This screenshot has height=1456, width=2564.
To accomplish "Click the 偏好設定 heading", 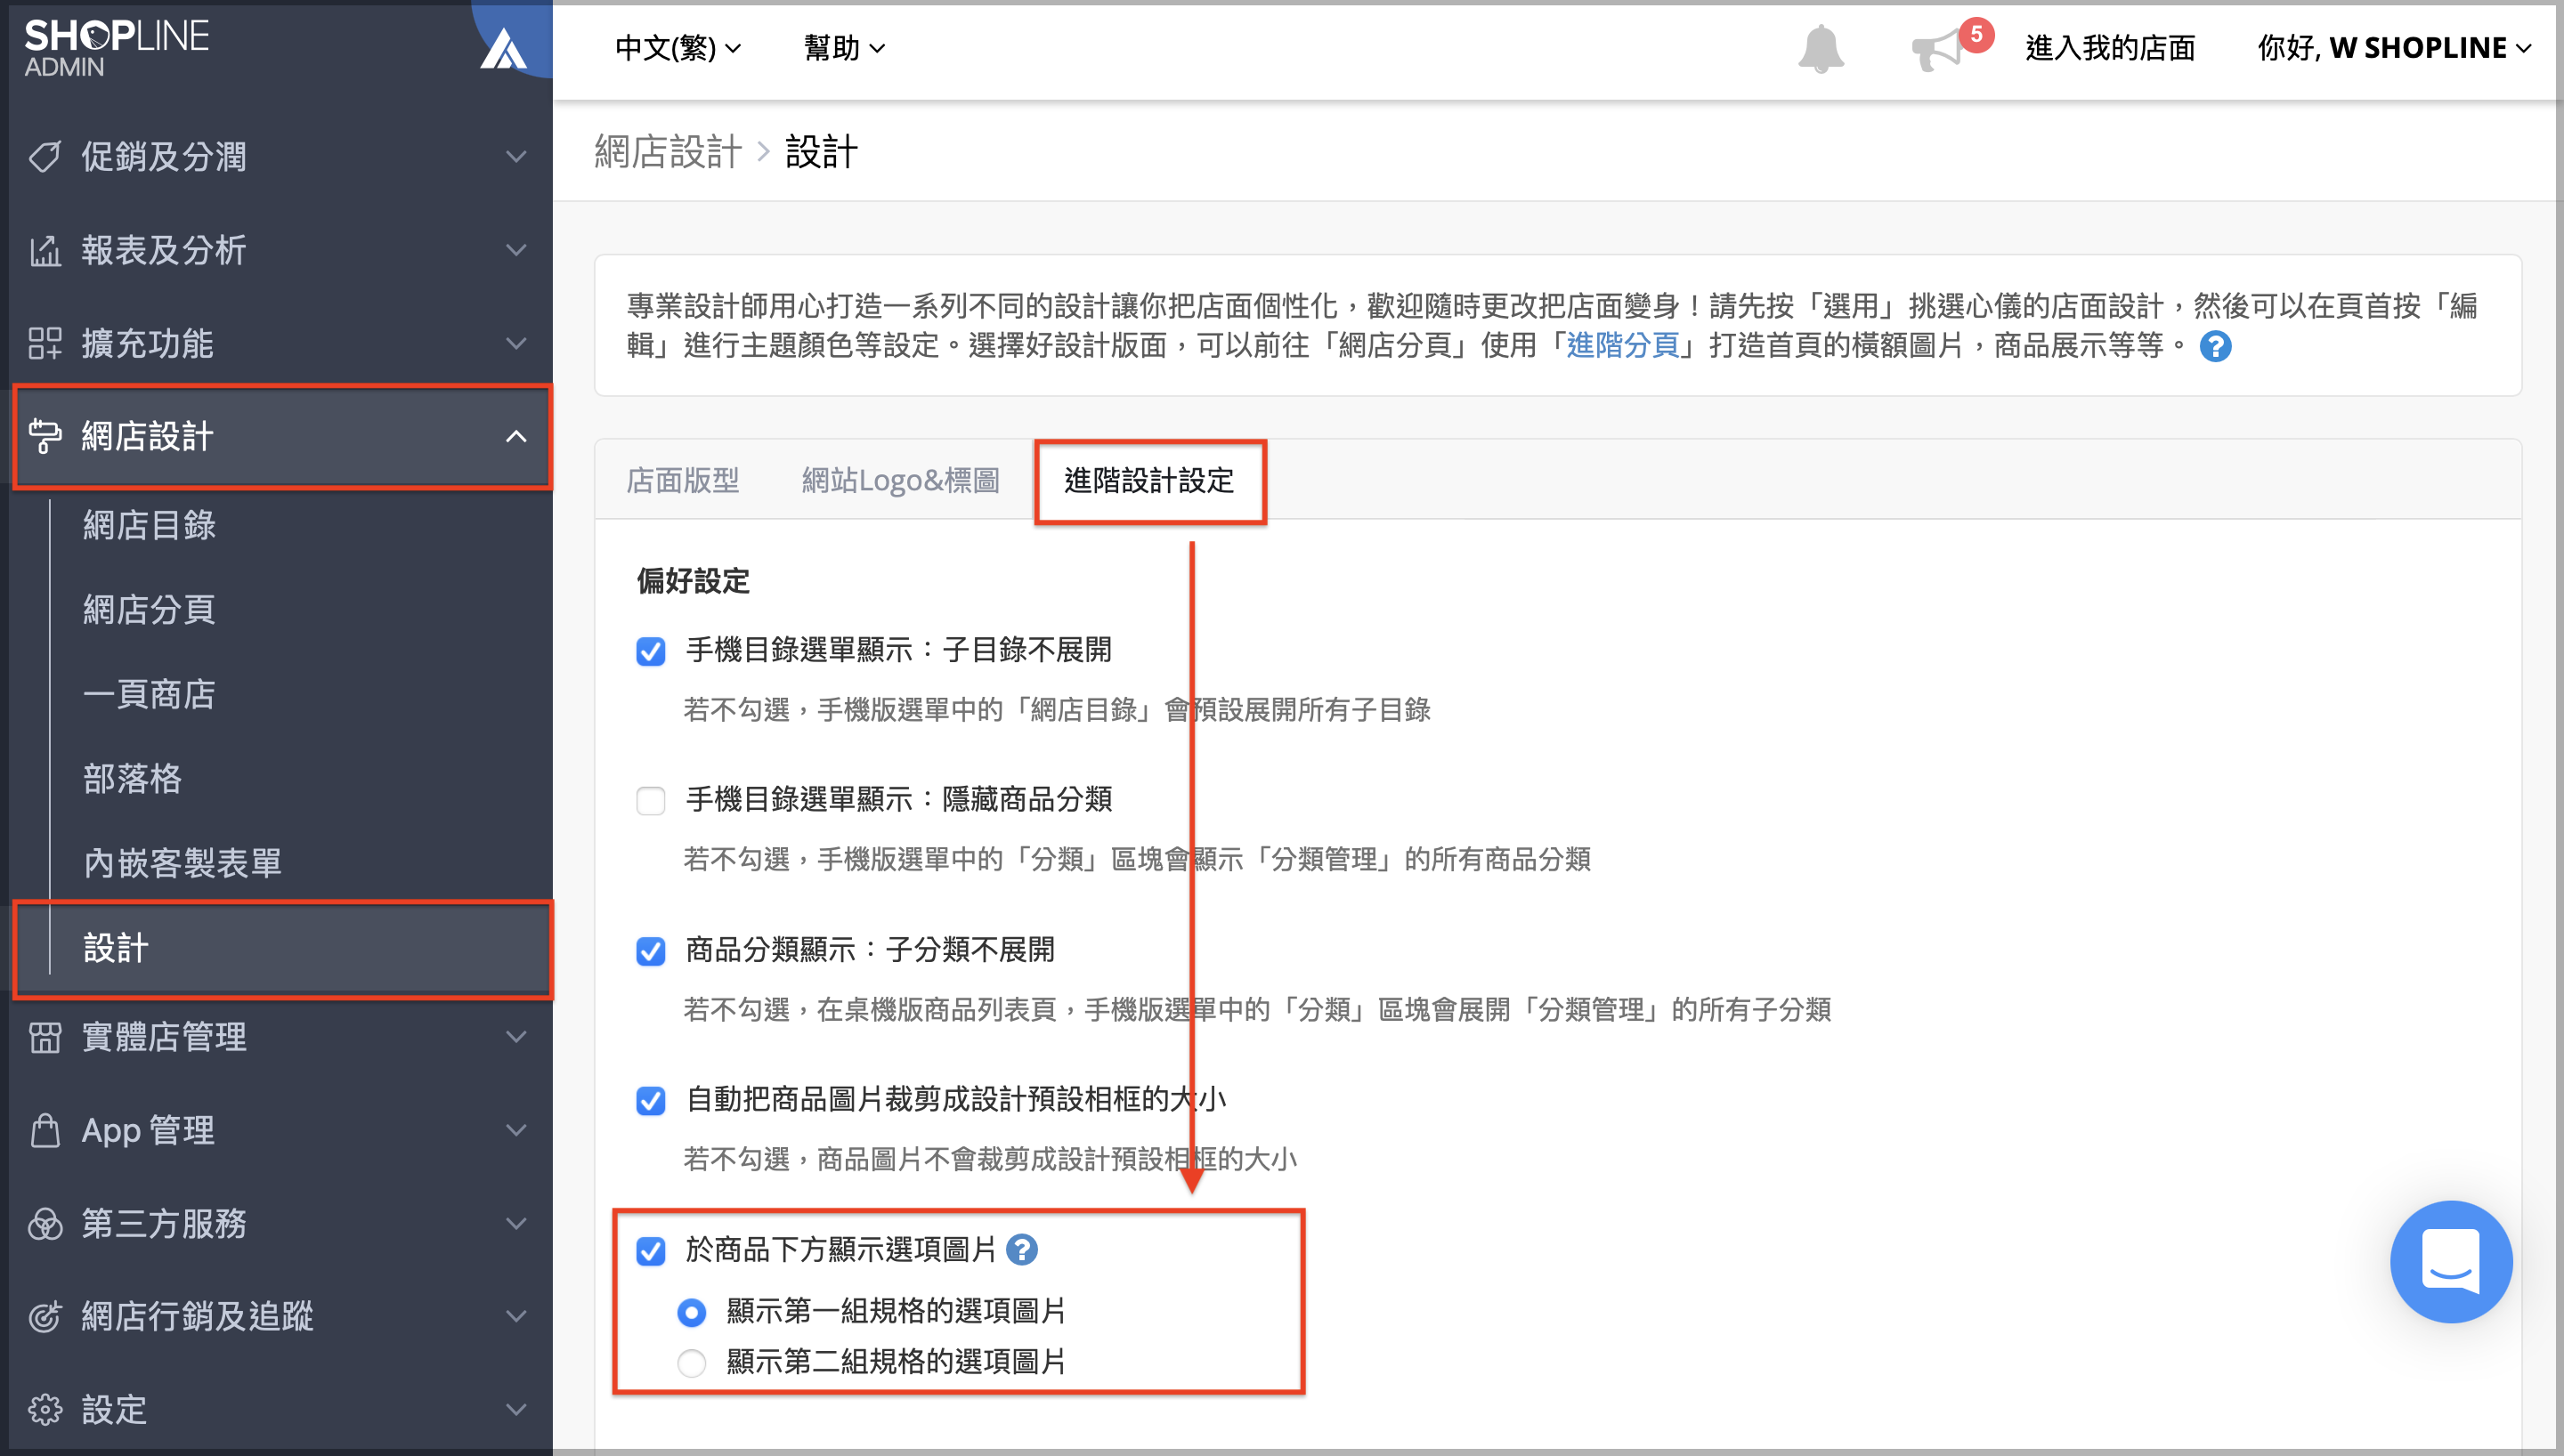I will pos(693,581).
